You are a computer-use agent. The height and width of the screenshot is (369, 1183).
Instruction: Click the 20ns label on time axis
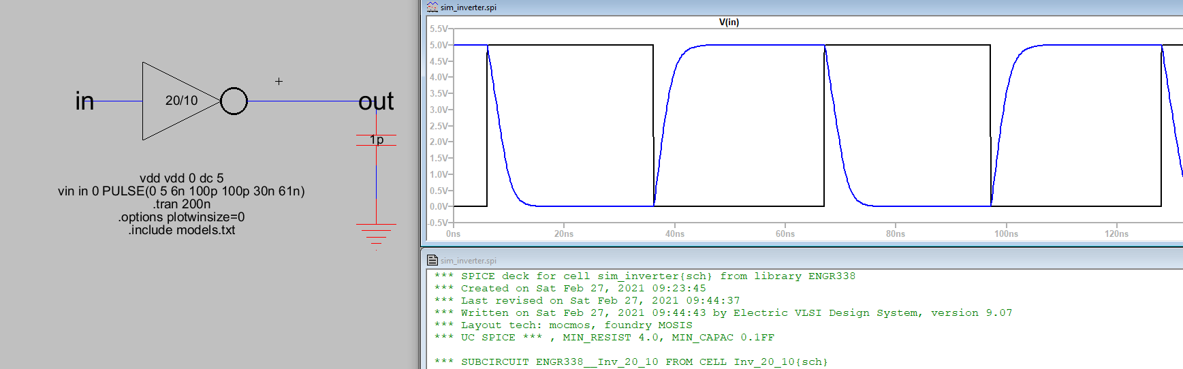(x=564, y=234)
